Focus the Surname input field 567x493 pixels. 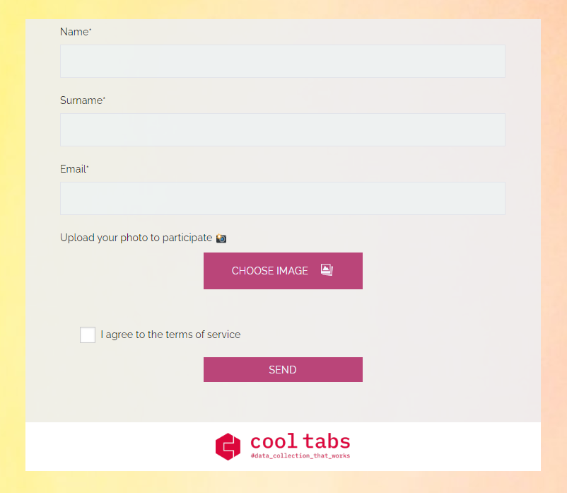tap(283, 129)
